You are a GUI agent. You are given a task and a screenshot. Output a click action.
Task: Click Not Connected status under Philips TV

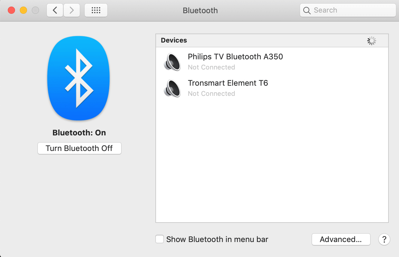[x=211, y=67]
